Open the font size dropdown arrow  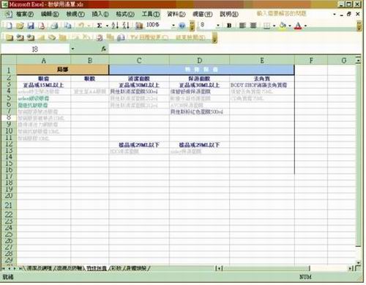(x=218, y=26)
